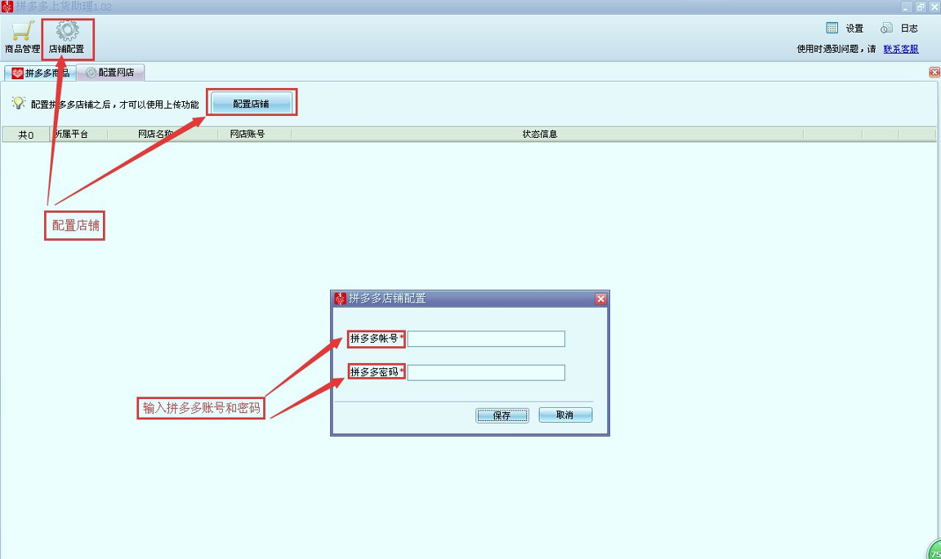This screenshot has width=941, height=559.
Task: Click the 配置店铺 button
Action: (x=252, y=104)
